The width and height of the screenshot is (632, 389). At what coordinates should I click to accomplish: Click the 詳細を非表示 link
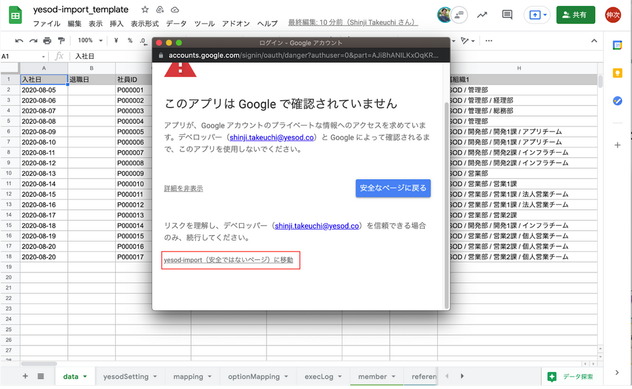pos(184,188)
